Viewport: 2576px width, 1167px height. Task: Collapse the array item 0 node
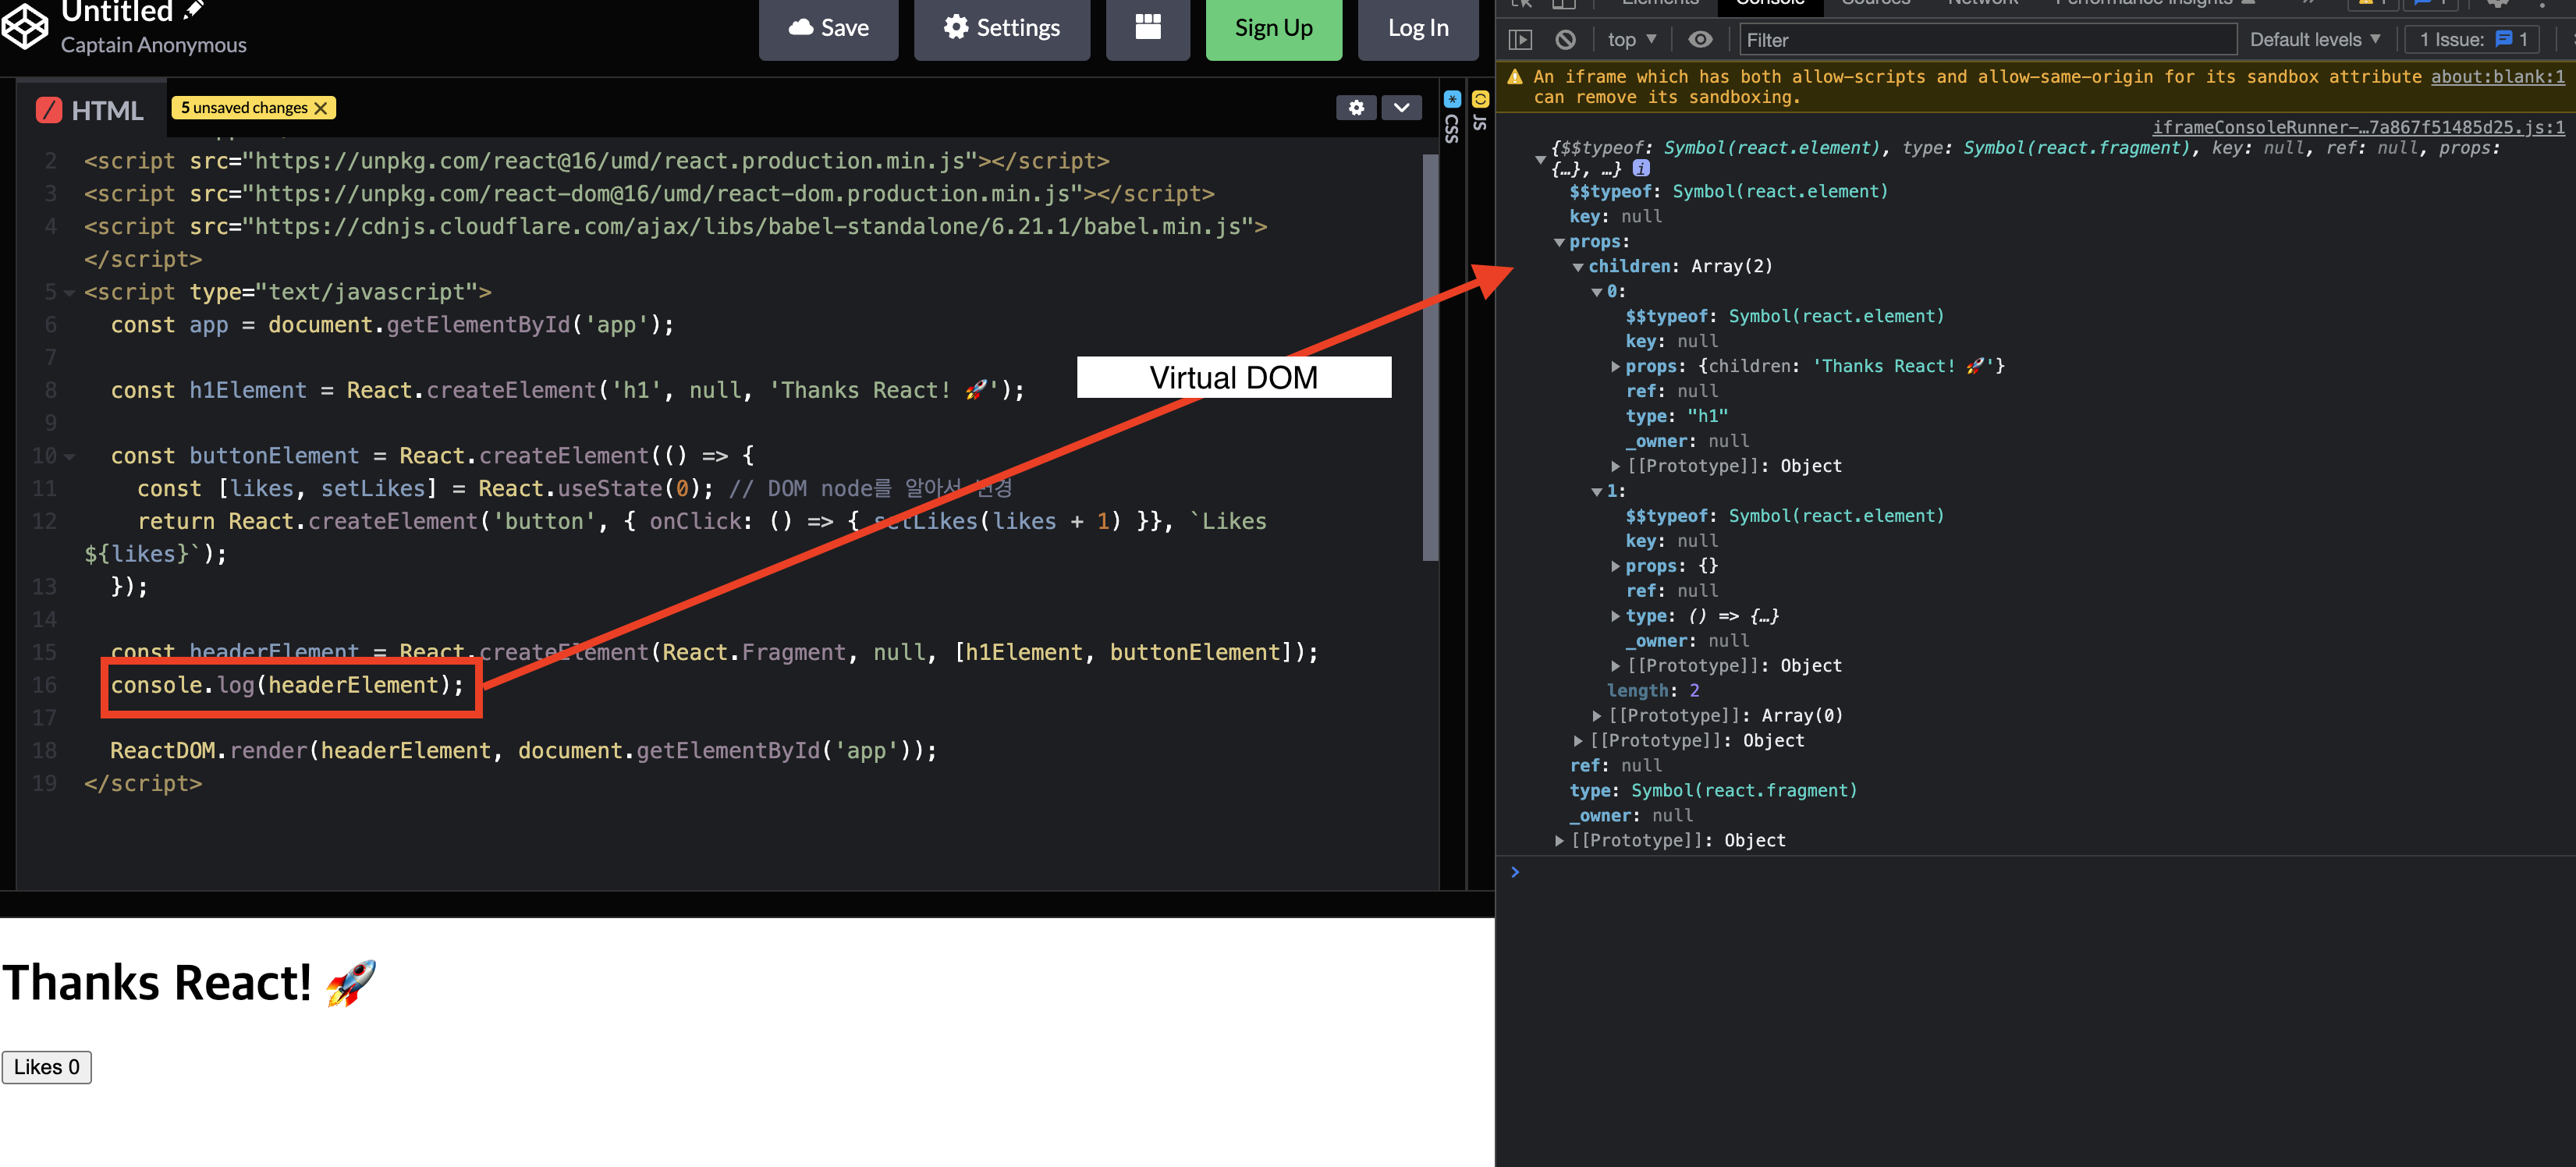1597,292
